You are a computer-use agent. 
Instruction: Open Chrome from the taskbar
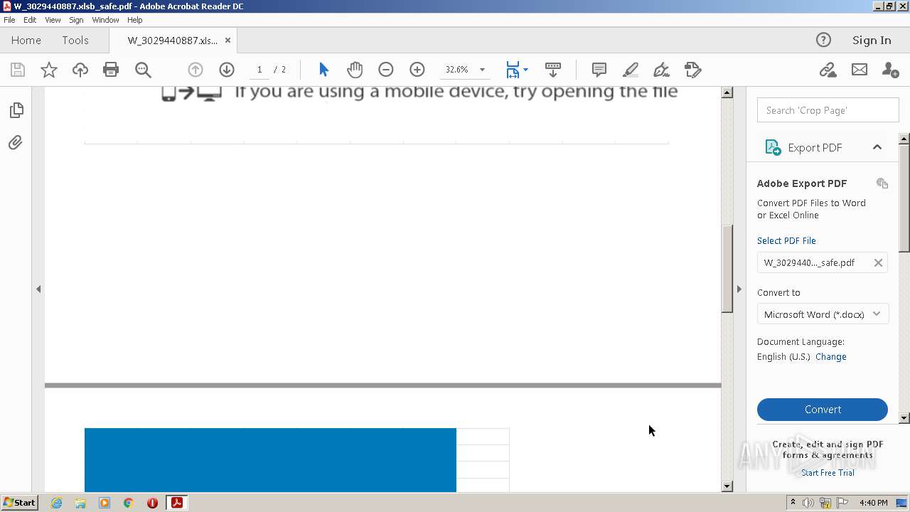point(128,503)
